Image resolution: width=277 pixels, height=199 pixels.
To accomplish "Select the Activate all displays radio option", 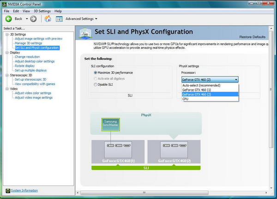I will point(96,78).
